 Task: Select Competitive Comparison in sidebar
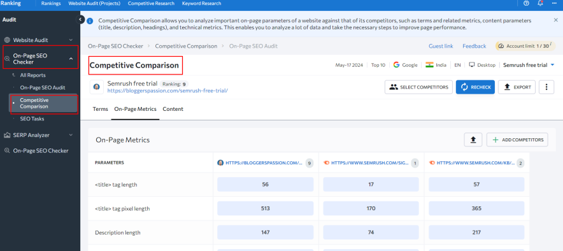[44, 103]
